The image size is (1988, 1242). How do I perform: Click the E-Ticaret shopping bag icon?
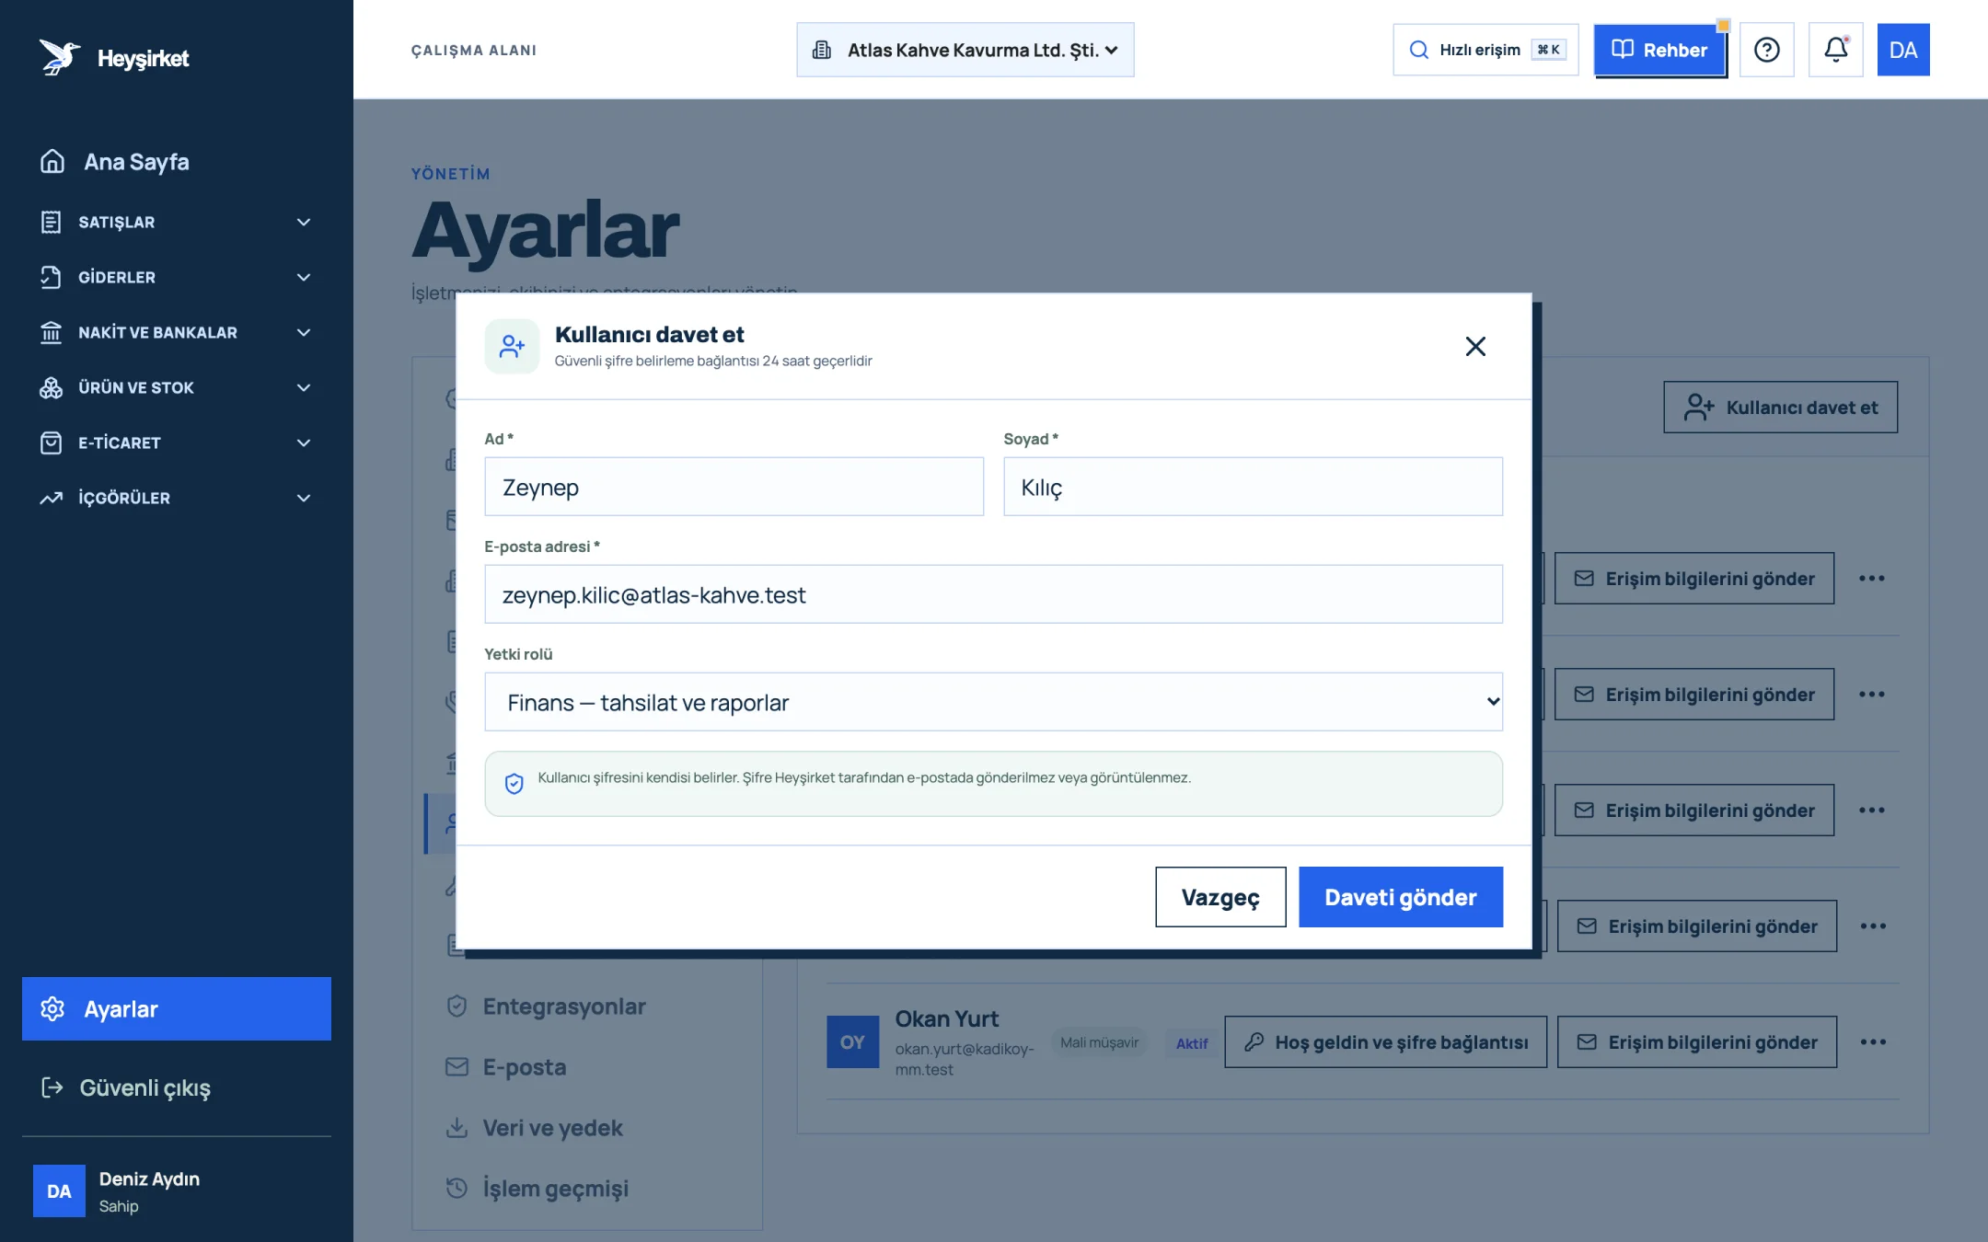[x=52, y=443]
